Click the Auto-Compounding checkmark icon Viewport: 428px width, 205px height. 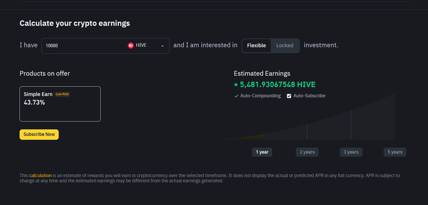click(236, 96)
